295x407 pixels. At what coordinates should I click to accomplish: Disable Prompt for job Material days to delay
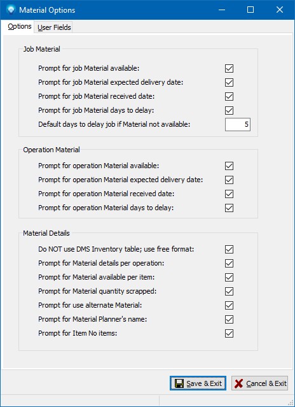pos(230,110)
